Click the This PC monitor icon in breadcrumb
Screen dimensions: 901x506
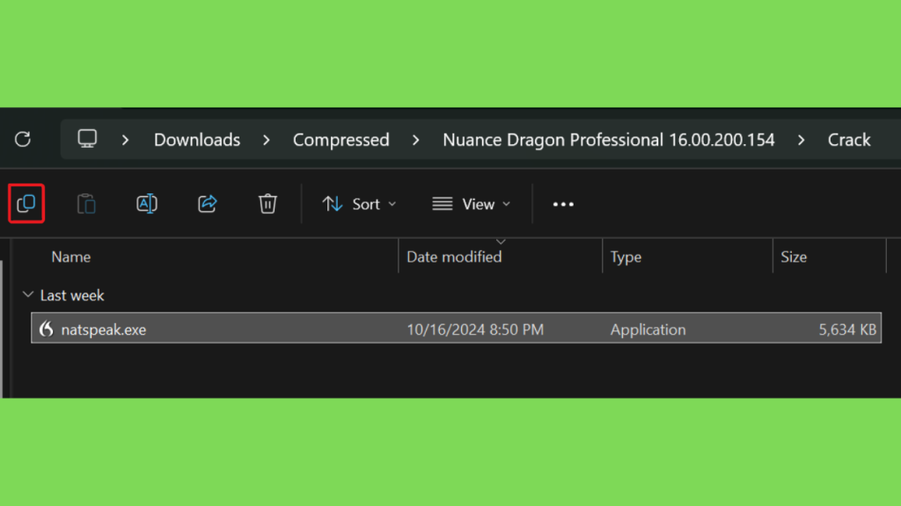(x=87, y=139)
